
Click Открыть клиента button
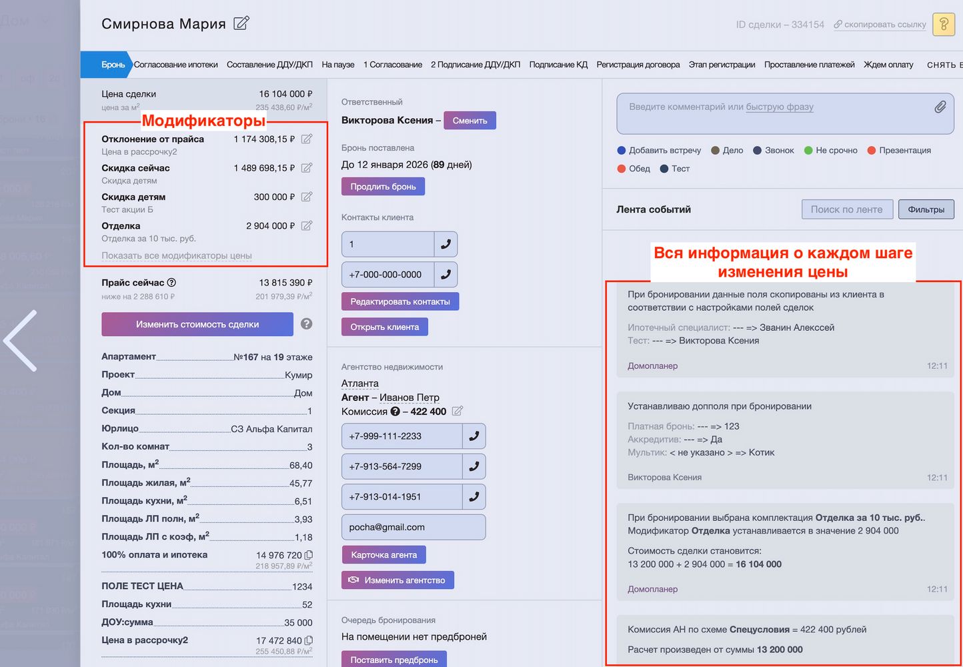click(385, 327)
